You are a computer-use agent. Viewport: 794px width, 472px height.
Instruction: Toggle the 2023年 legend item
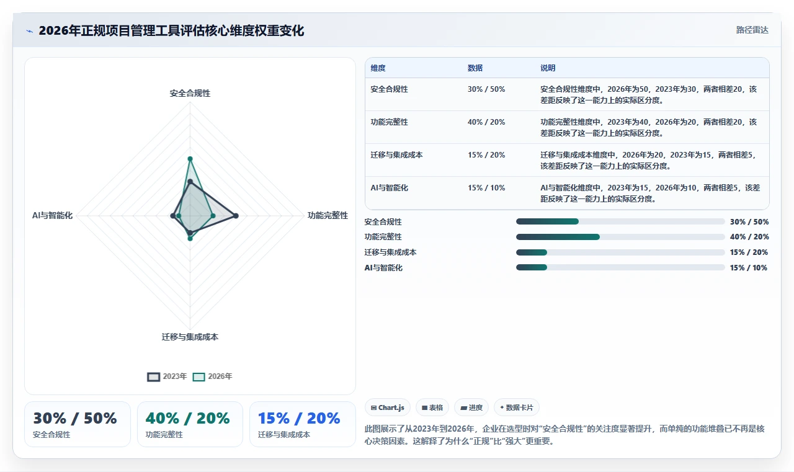click(167, 376)
